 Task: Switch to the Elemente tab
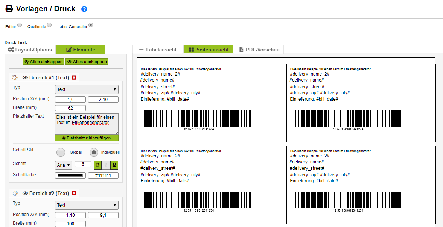pos(80,50)
